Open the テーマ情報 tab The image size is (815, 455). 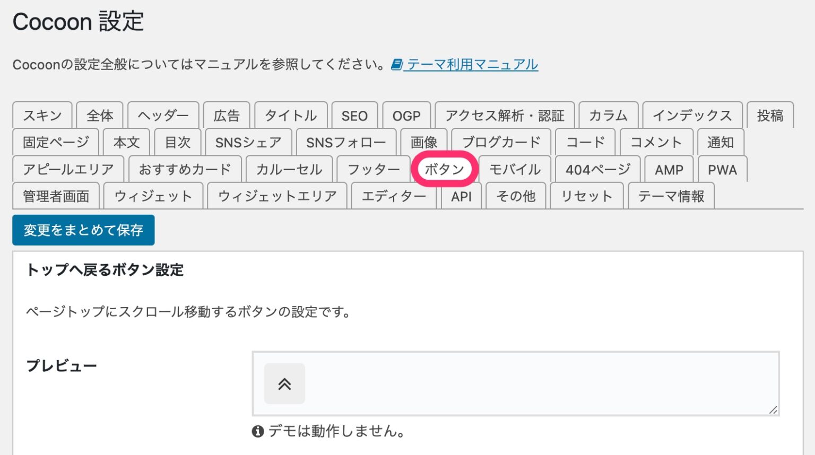coord(671,196)
